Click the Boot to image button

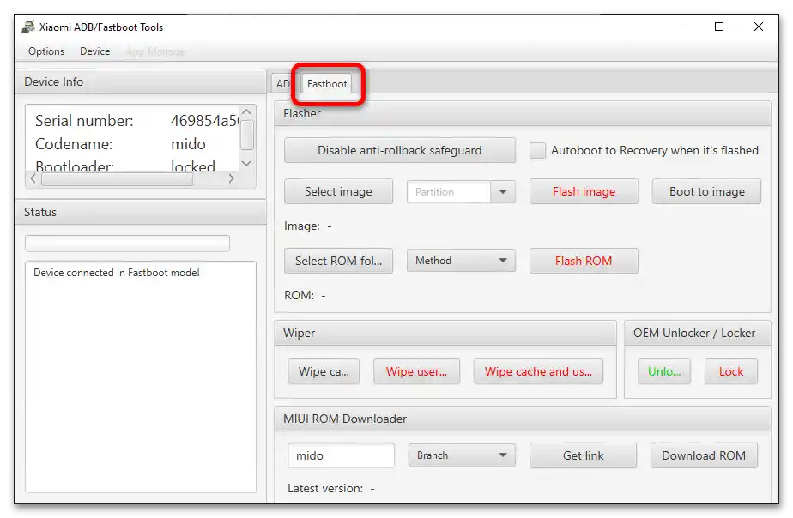706,191
